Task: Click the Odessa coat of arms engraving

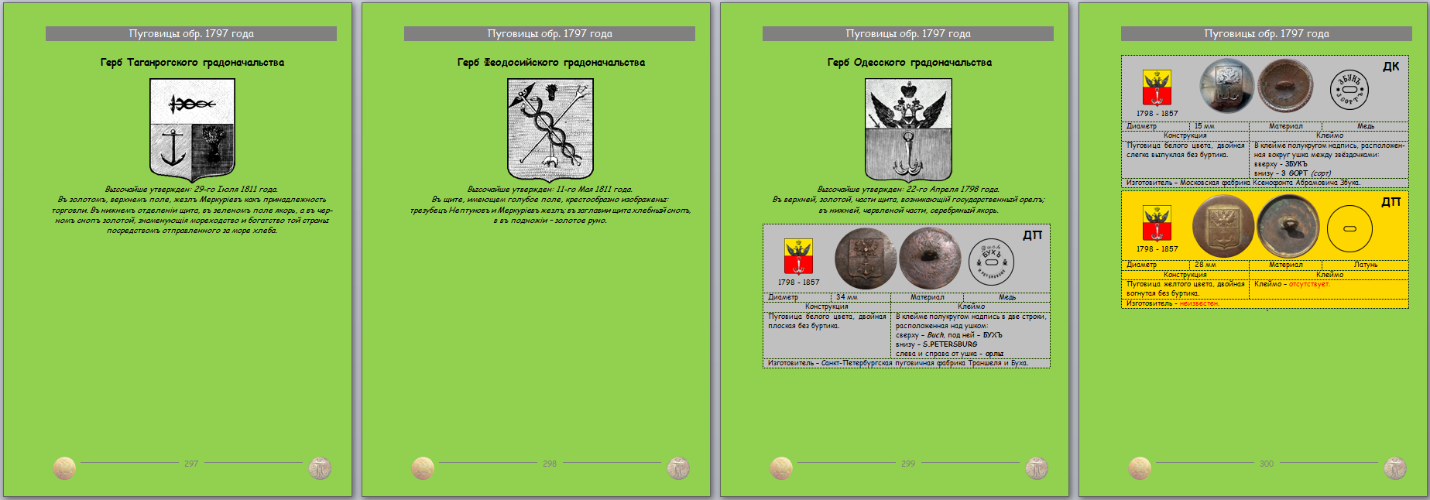Action: pyautogui.click(x=908, y=129)
